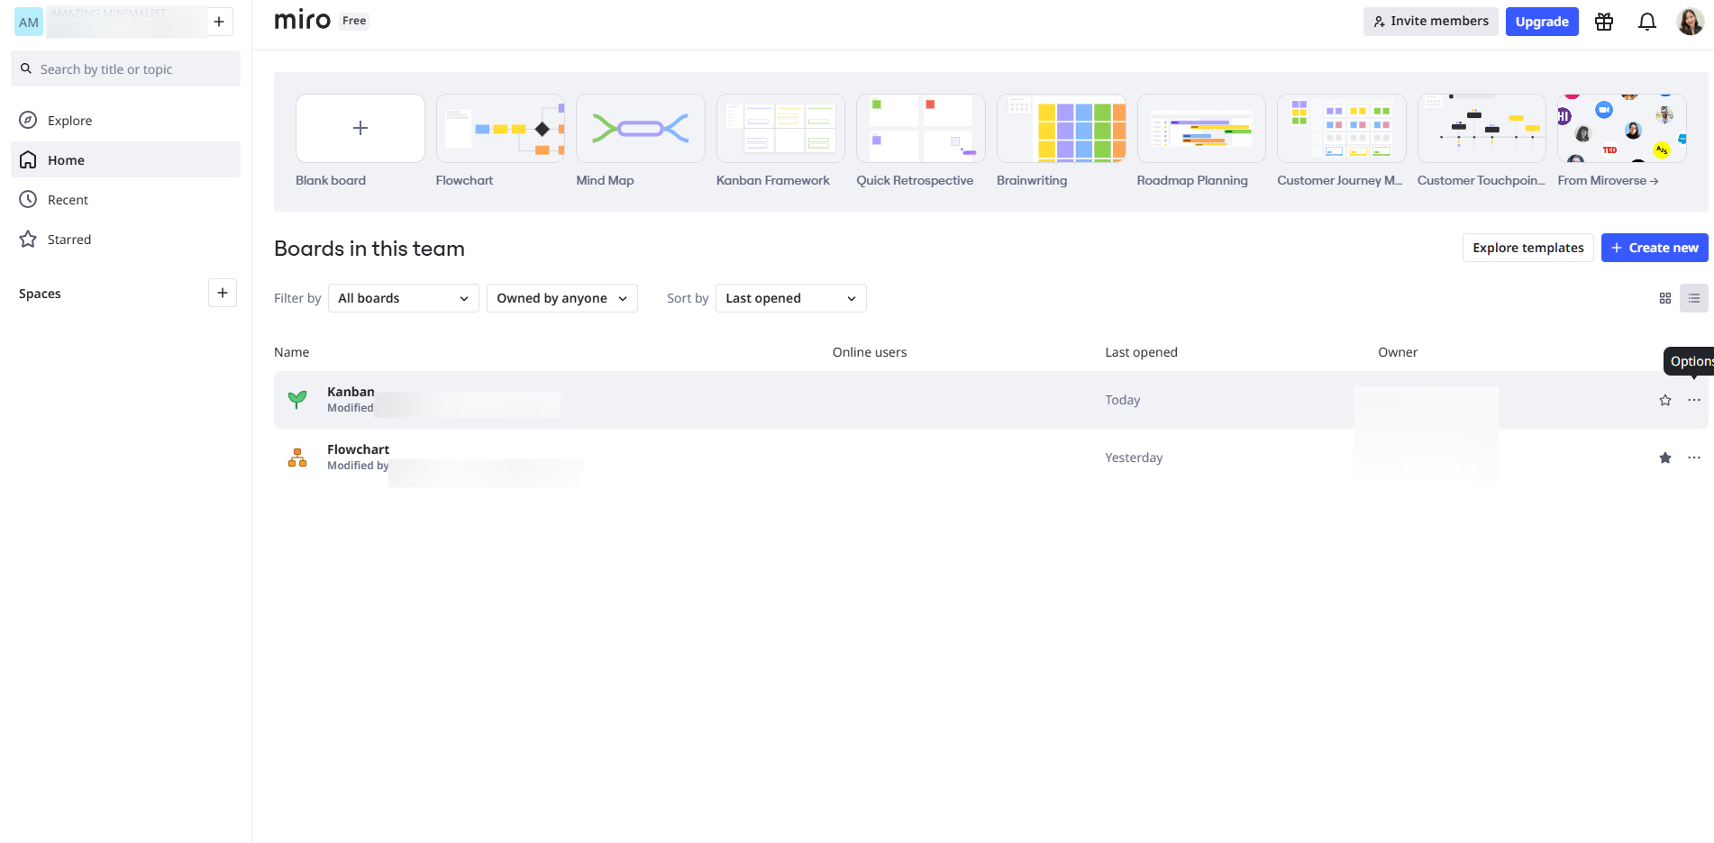The image size is (1714, 843).
Task: Open the user profile avatar menu
Action: click(1690, 22)
